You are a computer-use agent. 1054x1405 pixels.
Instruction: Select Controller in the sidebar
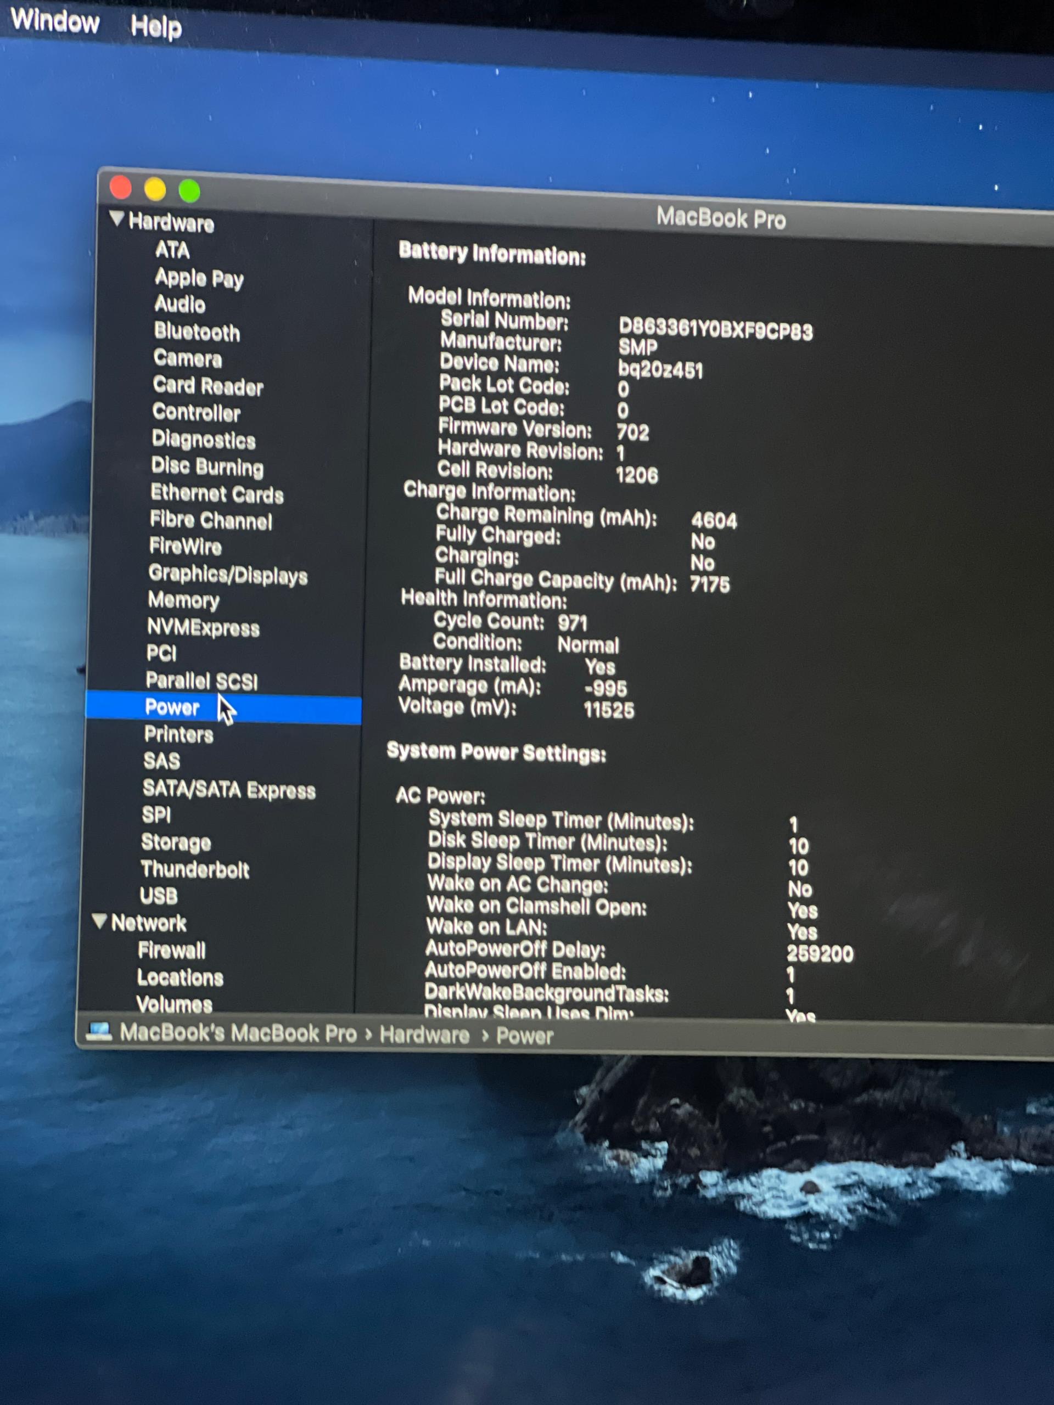[x=197, y=412]
